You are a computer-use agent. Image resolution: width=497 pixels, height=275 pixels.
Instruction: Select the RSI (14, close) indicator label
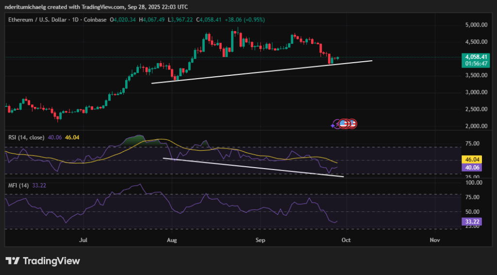click(26, 137)
